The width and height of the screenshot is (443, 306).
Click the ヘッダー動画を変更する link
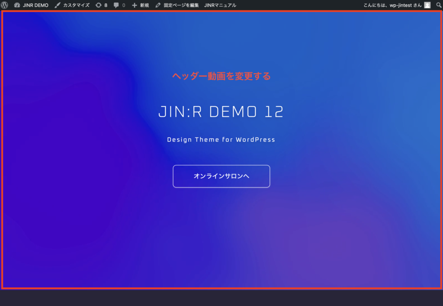[221, 76]
